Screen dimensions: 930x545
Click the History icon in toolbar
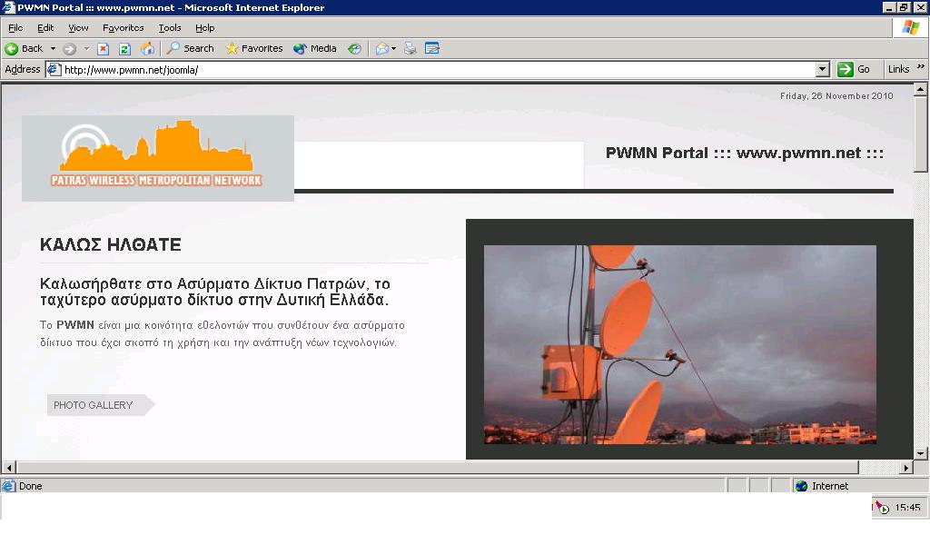354,48
